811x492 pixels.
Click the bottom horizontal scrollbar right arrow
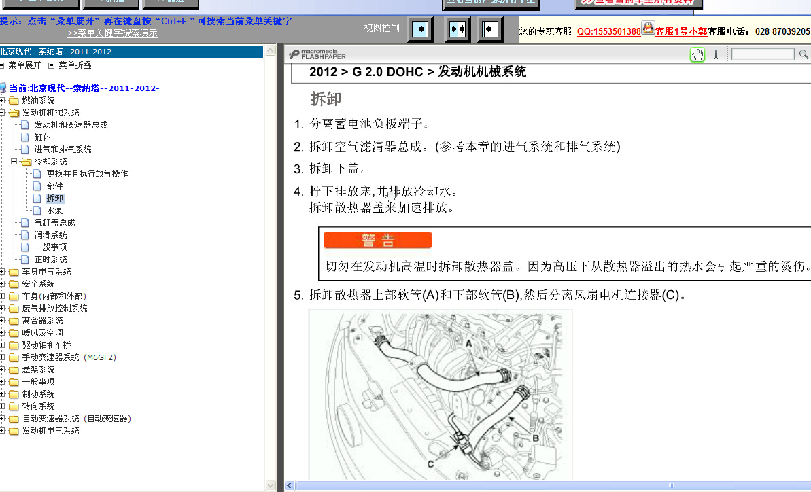click(x=806, y=486)
